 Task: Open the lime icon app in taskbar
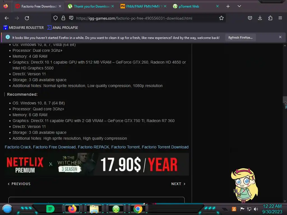116,209
